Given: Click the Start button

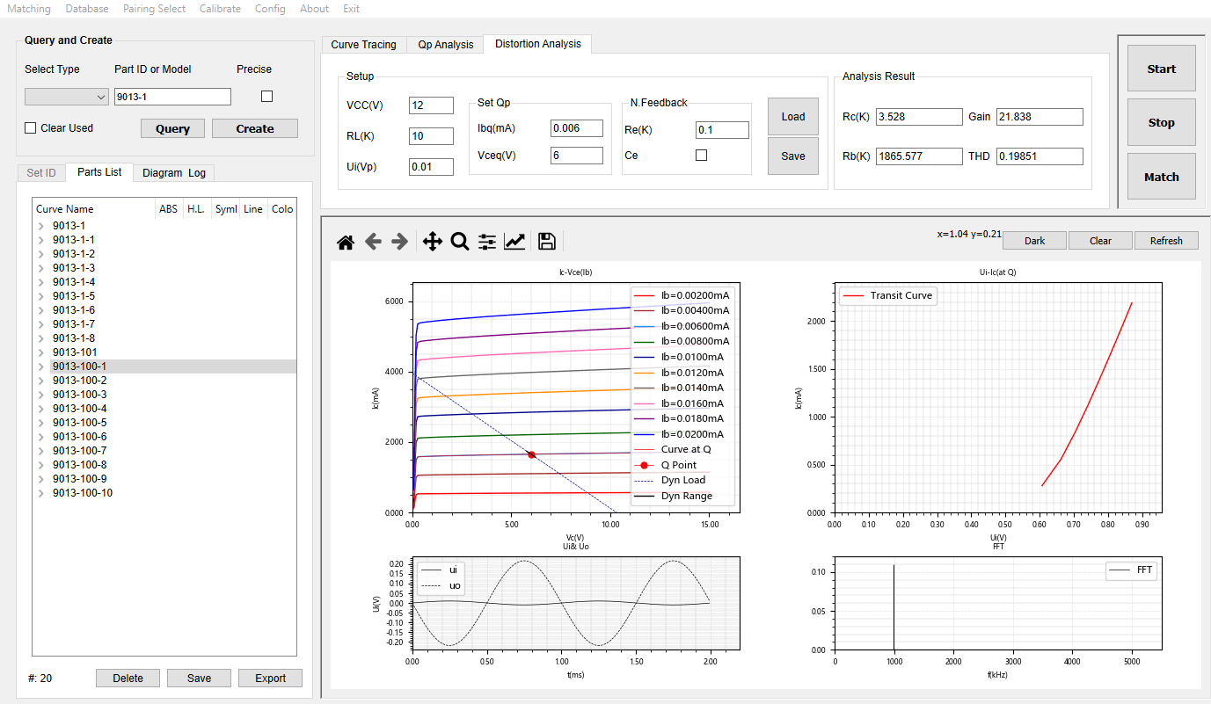Looking at the screenshot, I should point(1161,69).
